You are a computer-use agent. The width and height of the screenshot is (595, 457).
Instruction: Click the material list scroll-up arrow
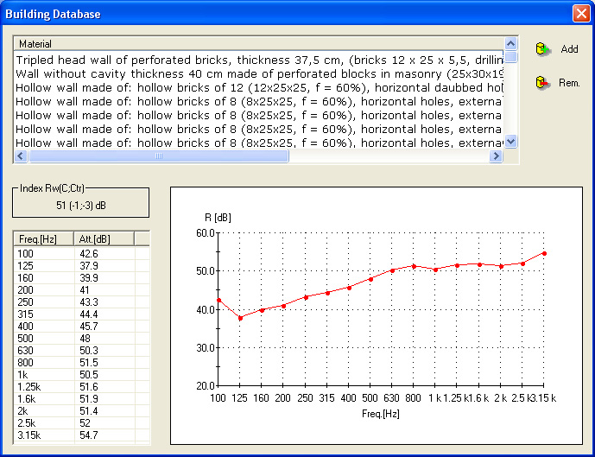click(x=510, y=44)
